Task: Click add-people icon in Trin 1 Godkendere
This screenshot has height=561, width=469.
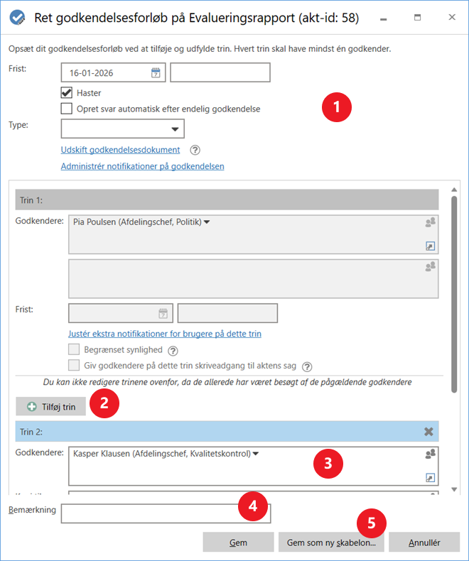Action: point(430,223)
